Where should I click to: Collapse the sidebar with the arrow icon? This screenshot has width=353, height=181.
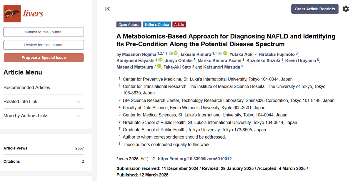point(108,9)
